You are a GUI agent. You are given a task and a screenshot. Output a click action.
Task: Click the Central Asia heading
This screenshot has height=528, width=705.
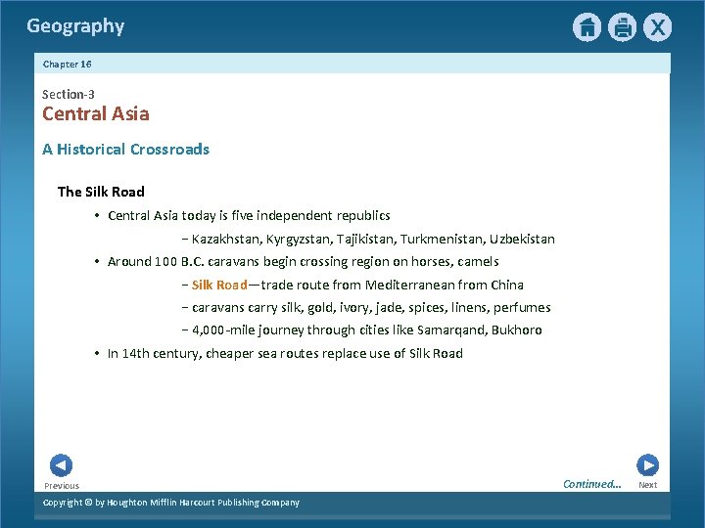96,113
